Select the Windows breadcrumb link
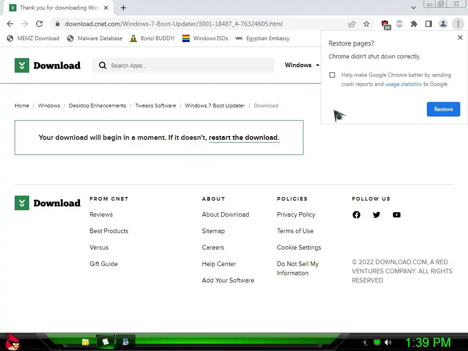The height and width of the screenshot is (351, 468). point(49,106)
